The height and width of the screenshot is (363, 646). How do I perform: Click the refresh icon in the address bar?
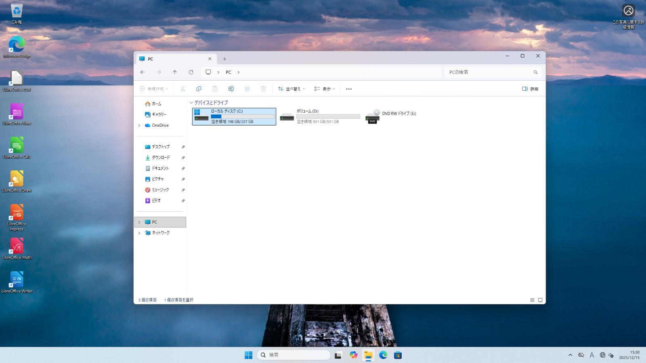191,72
